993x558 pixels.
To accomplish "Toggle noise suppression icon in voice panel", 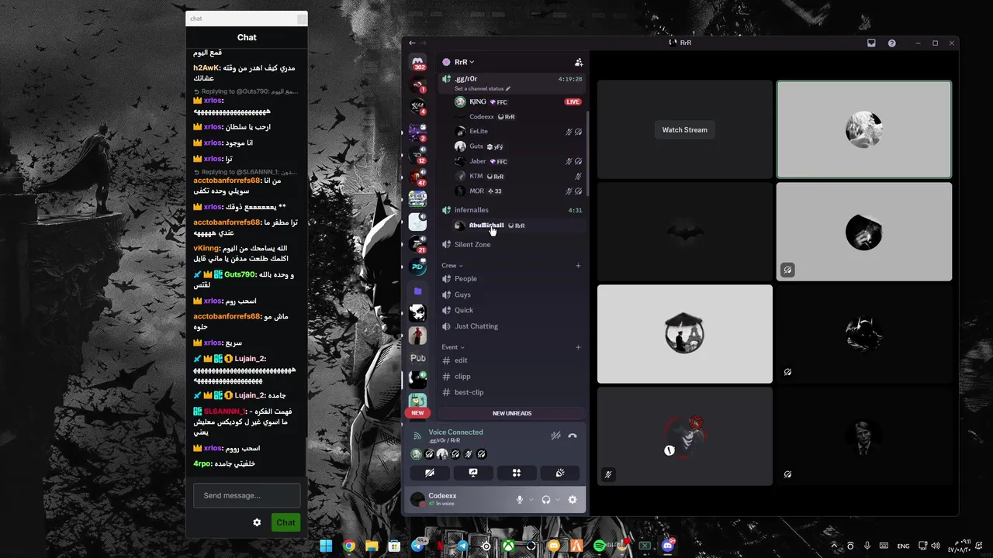I will point(555,436).
